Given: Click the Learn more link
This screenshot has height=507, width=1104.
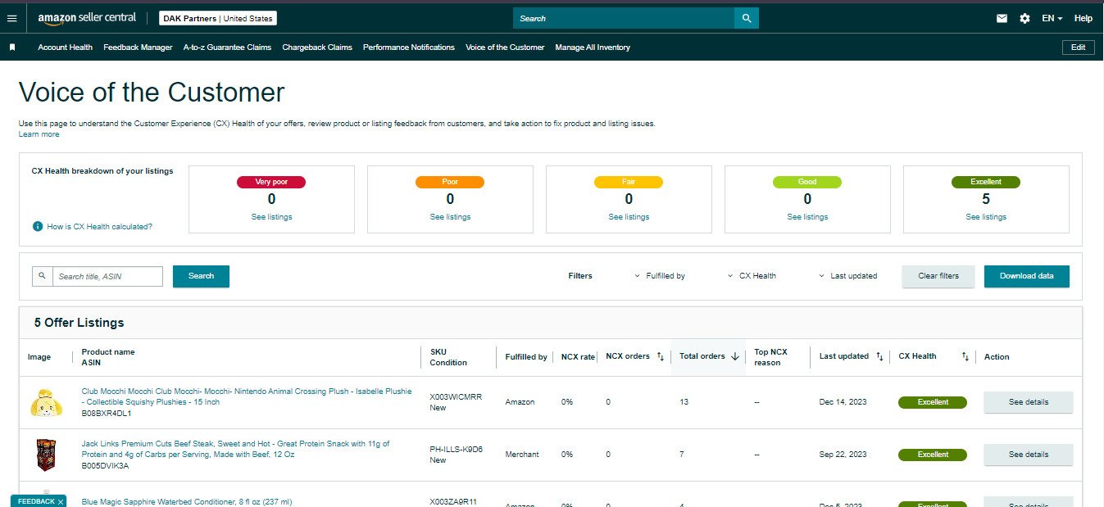Looking at the screenshot, I should tap(39, 134).
